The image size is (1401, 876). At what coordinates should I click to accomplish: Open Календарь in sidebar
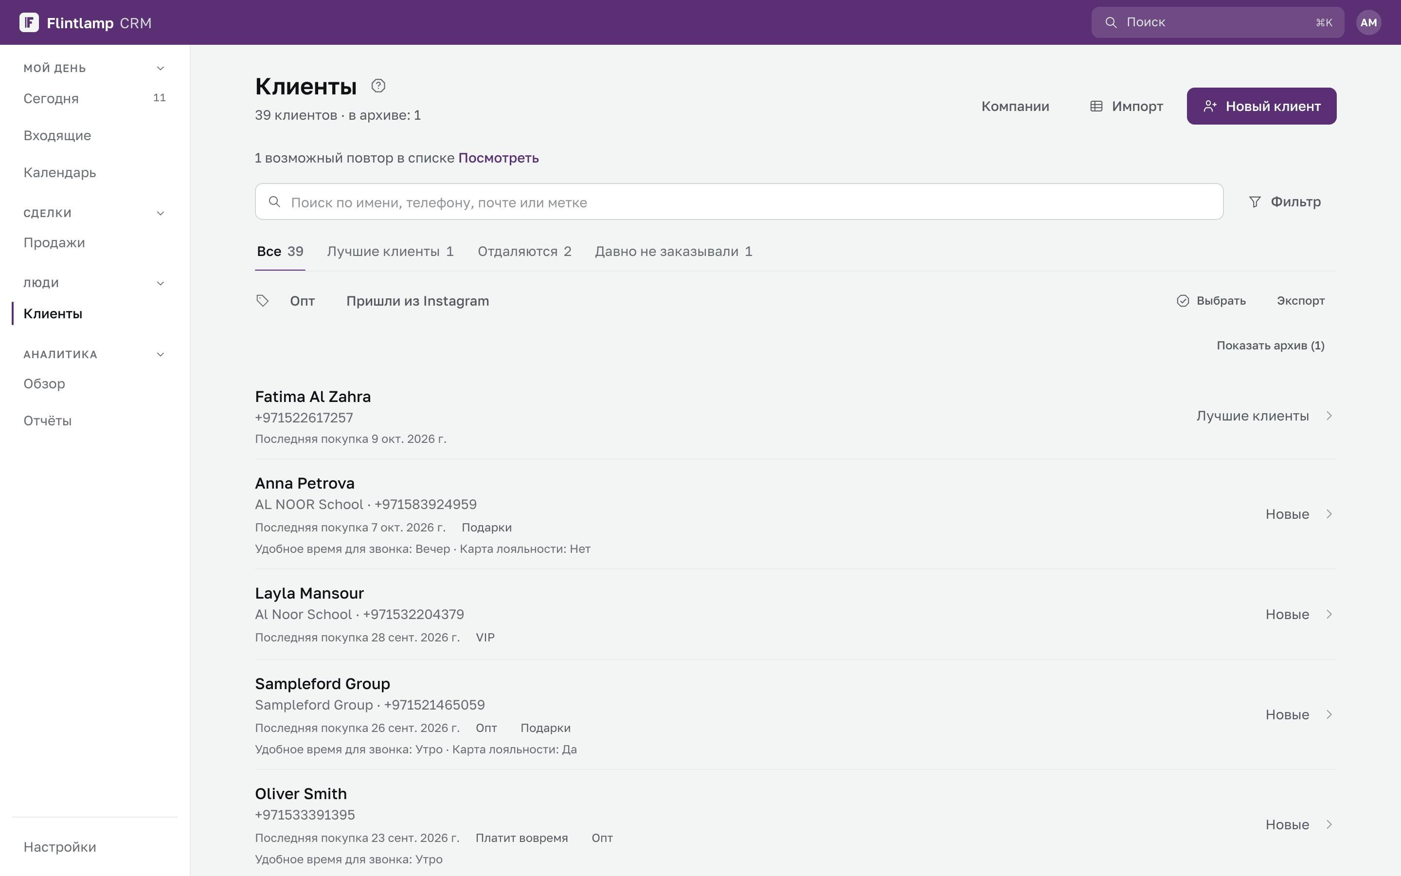tap(95, 173)
